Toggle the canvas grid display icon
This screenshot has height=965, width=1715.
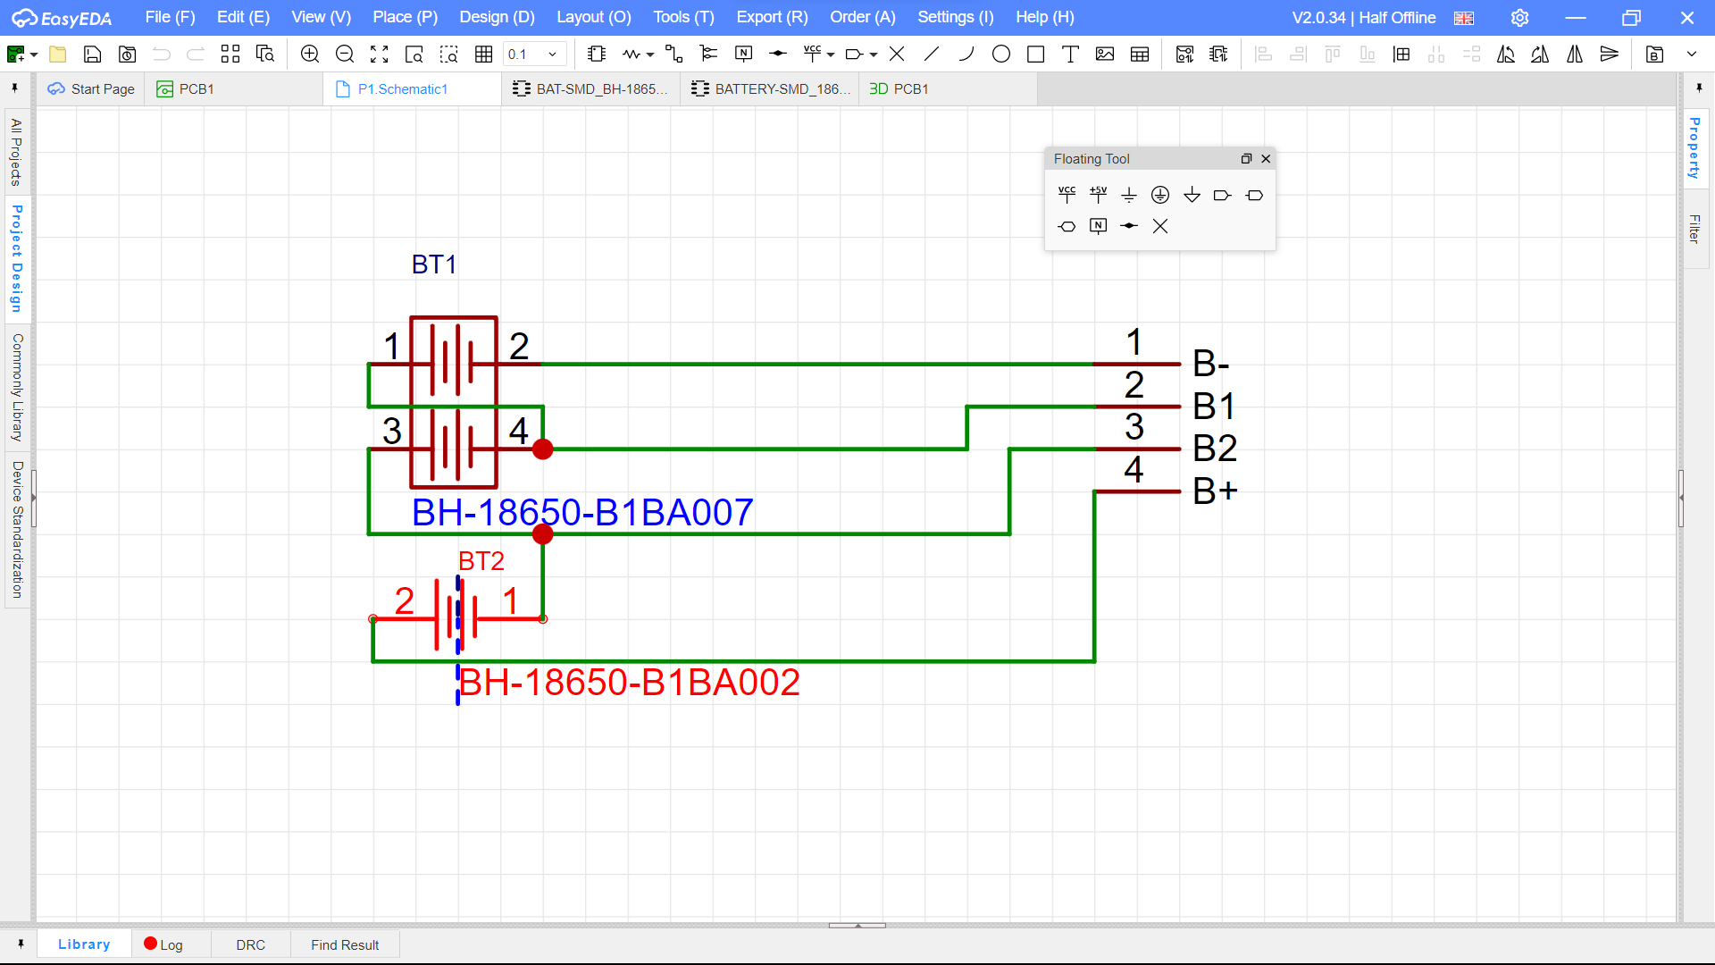[x=484, y=55]
